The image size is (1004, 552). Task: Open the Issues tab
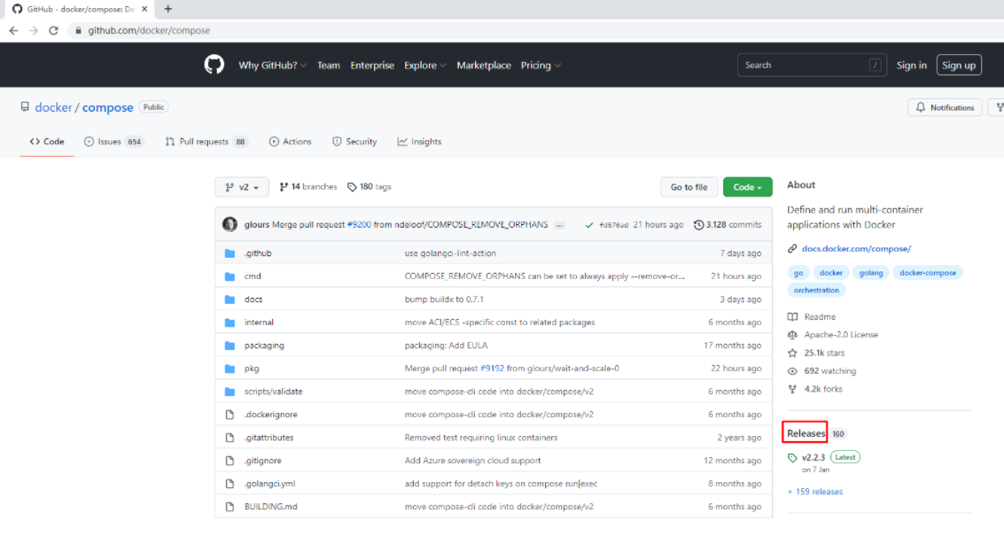(x=113, y=142)
